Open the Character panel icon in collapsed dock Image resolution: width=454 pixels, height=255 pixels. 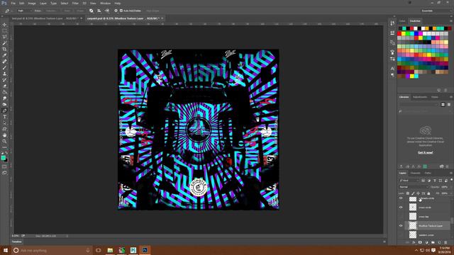[x=392, y=69]
